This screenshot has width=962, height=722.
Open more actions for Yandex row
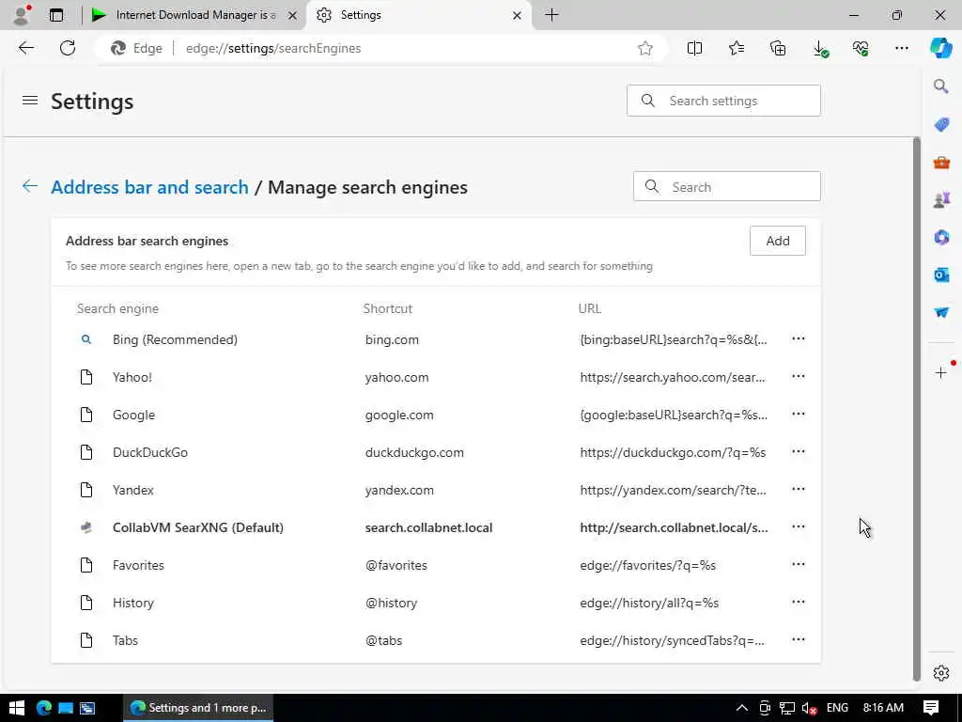pyautogui.click(x=799, y=490)
